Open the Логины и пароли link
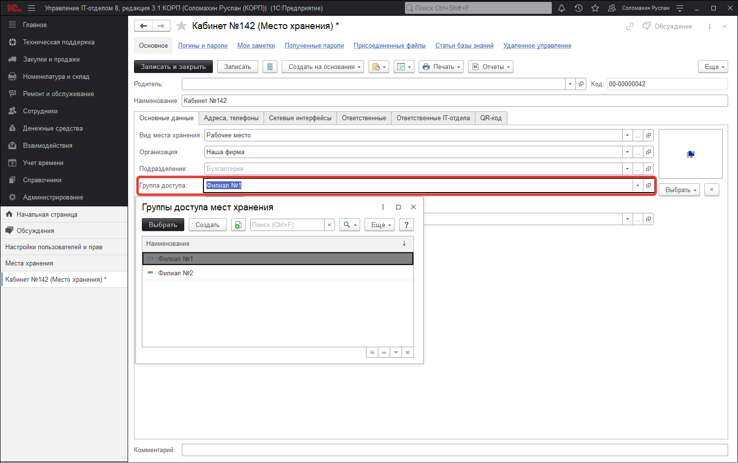The width and height of the screenshot is (738, 463). coord(202,46)
